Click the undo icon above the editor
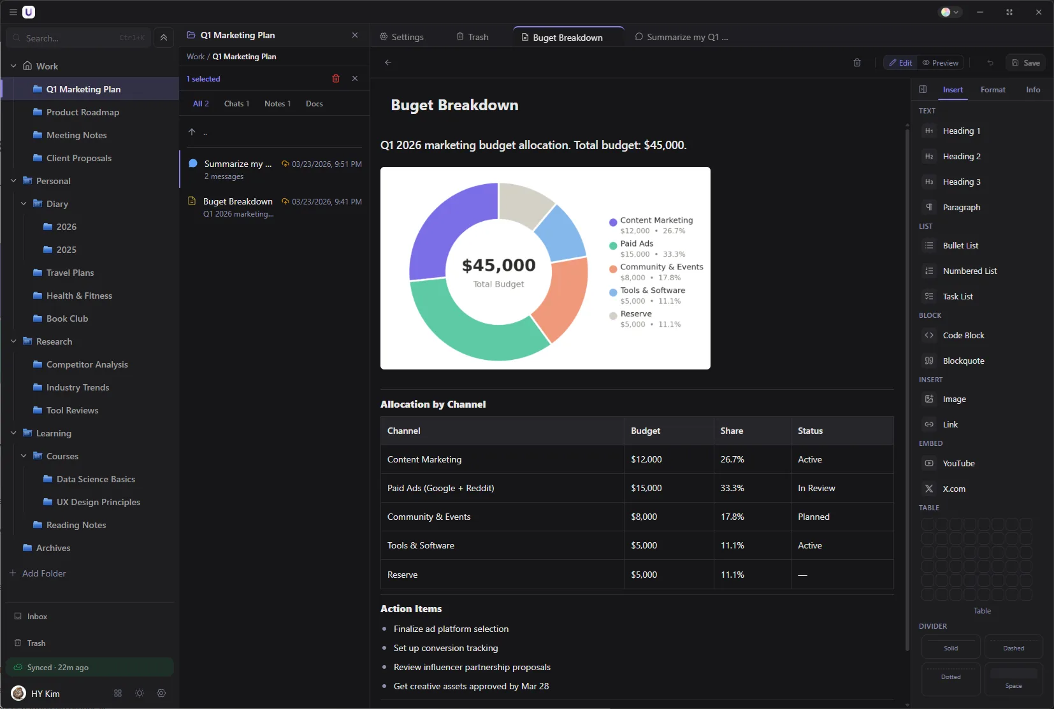The width and height of the screenshot is (1054, 709). pyautogui.click(x=990, y=62)
